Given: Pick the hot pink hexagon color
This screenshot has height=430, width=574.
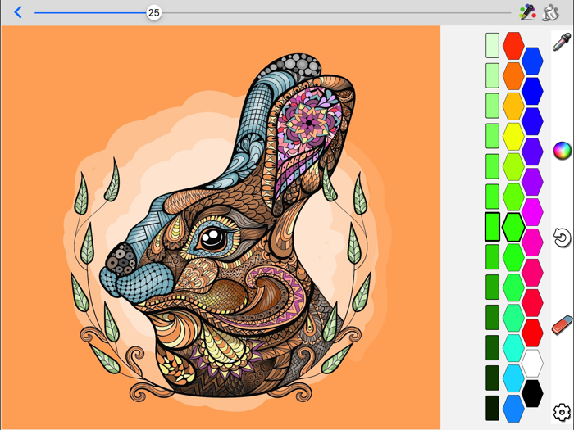Looking at the screenshot, I should point(532,242).
